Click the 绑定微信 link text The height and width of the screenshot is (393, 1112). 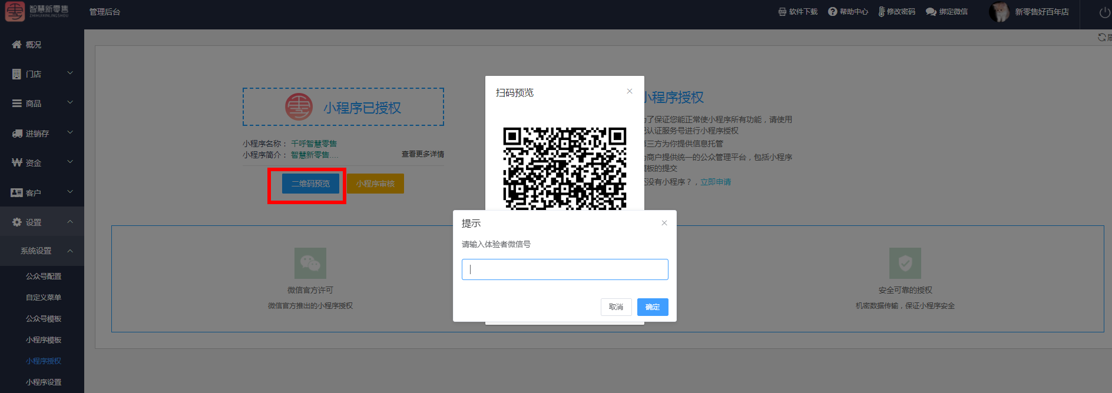click(954, 12)
